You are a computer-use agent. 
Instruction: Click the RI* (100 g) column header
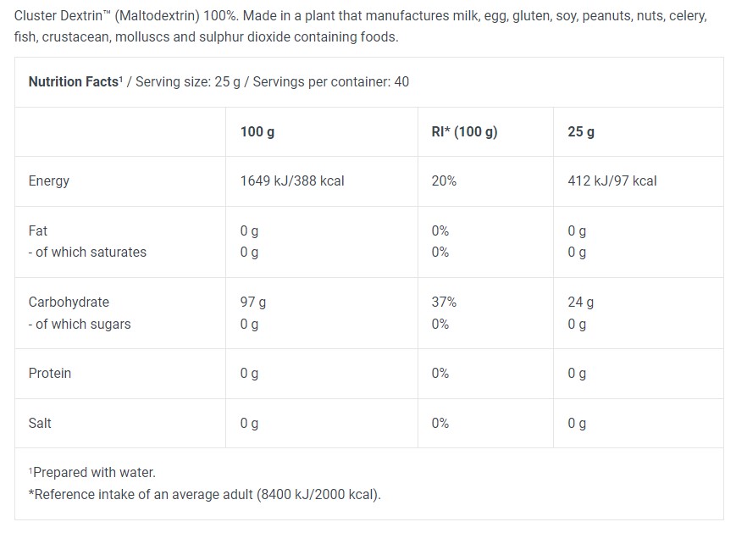(x=464, y=131)
